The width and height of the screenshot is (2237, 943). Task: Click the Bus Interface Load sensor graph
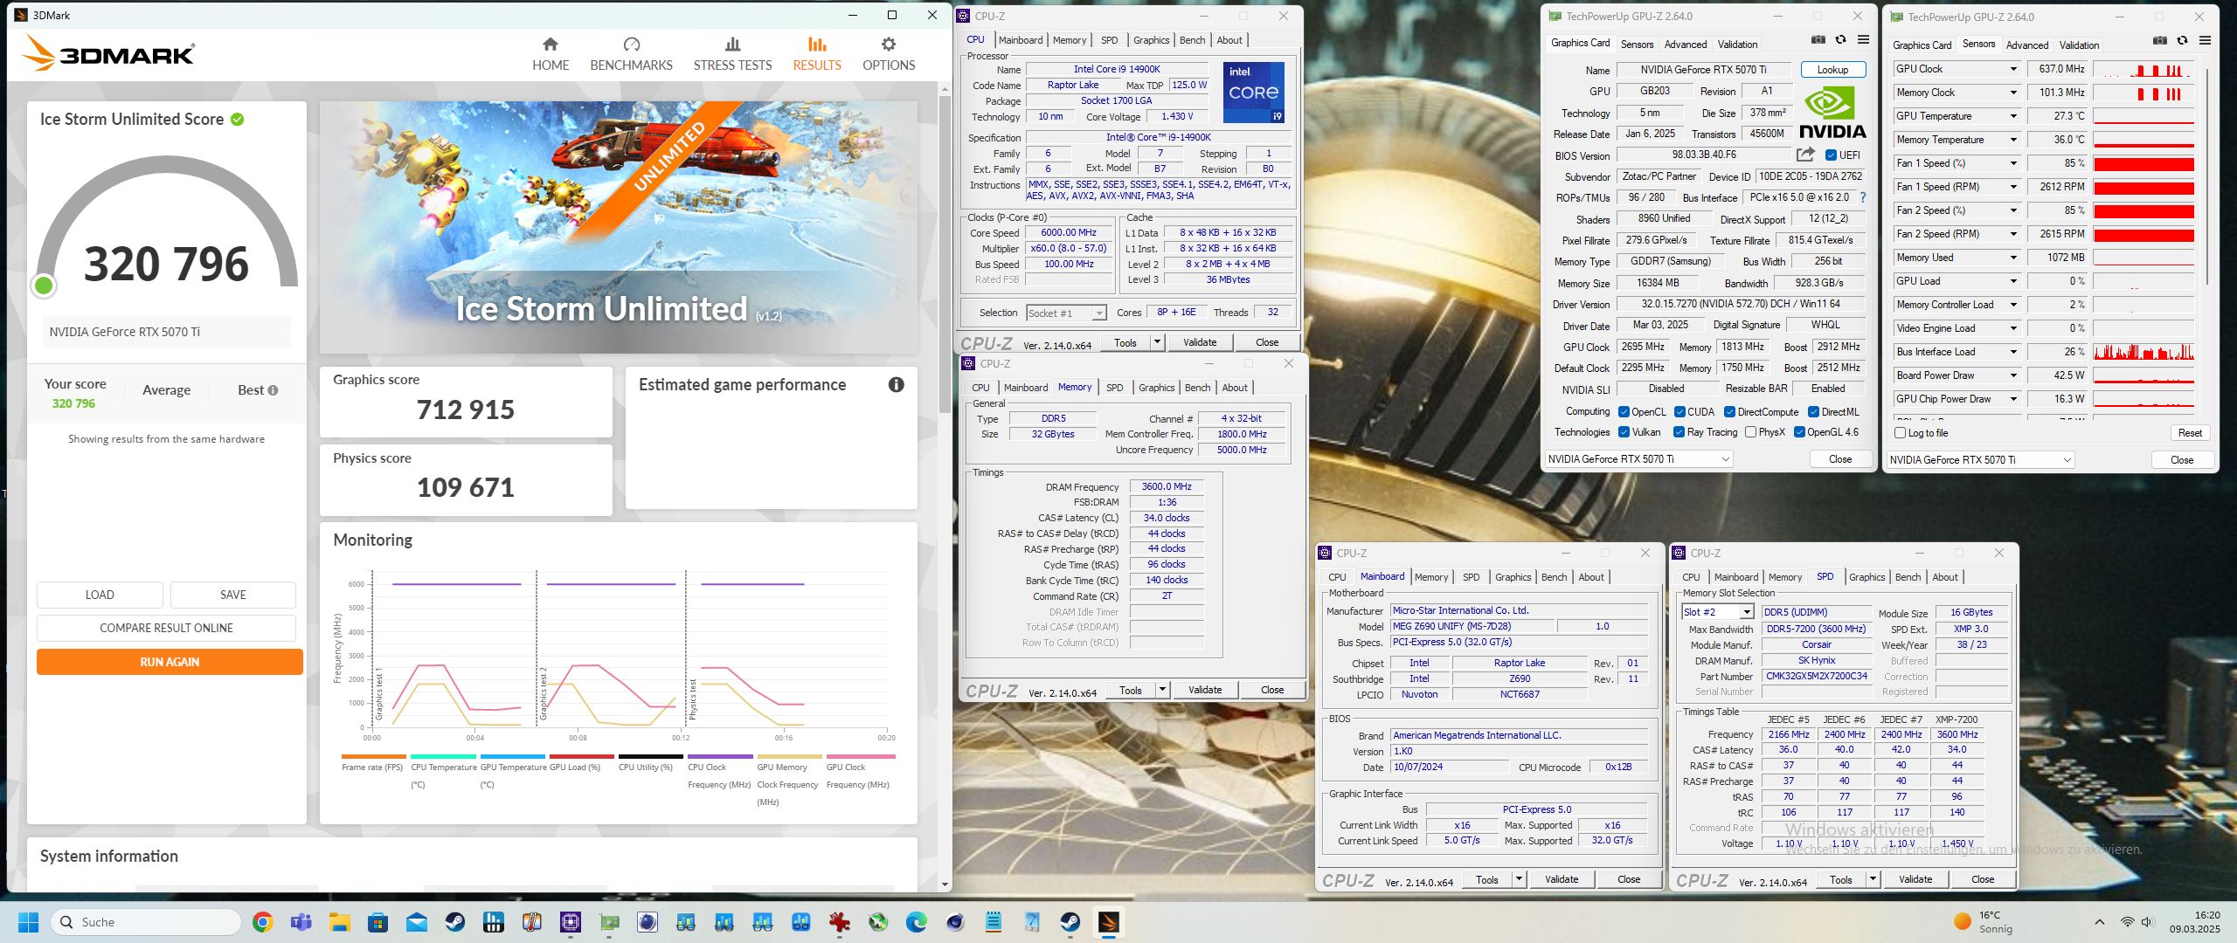point(2143,352)
